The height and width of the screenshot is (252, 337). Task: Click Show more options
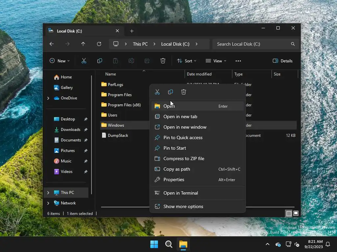click(197, 207)
